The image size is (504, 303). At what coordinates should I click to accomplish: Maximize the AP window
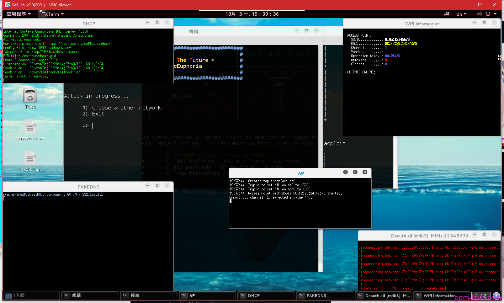click(355, 172)
